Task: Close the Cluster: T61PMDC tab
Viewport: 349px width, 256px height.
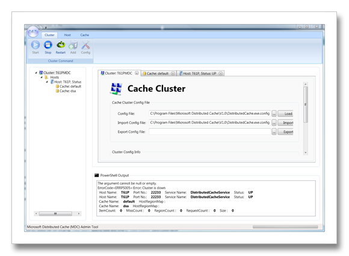Action: coord(137,73)
